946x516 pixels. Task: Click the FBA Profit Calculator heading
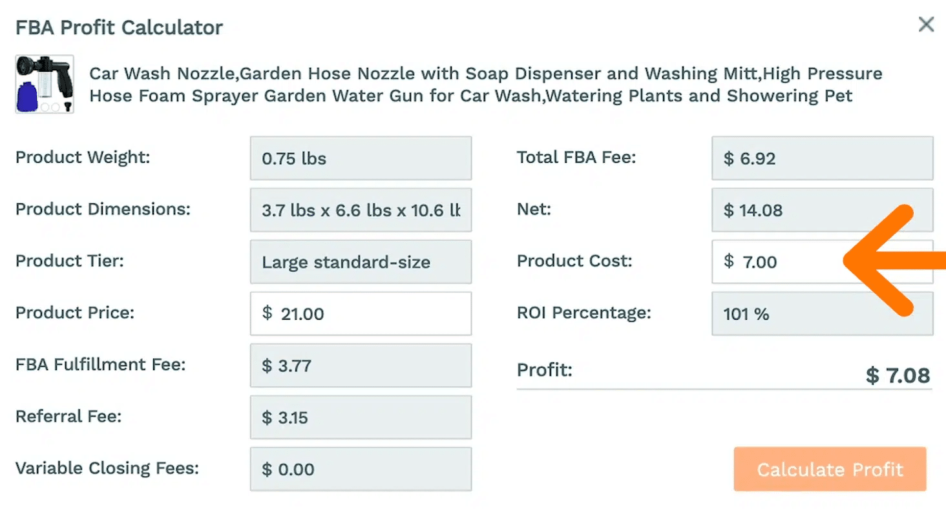click(119, 28)
